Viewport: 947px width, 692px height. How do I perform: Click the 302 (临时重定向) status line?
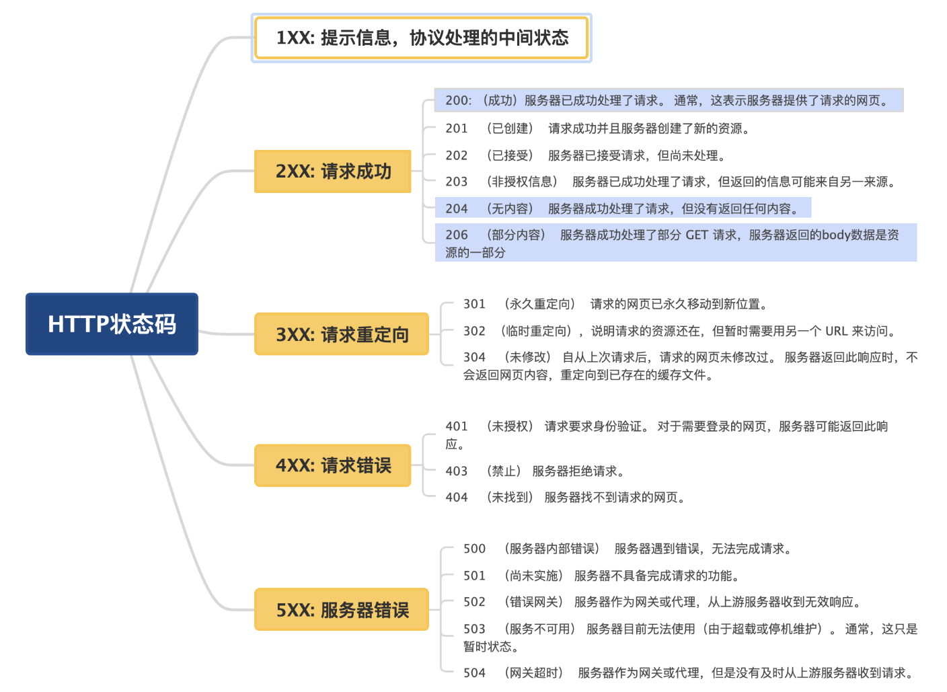(x=680, y=331)
